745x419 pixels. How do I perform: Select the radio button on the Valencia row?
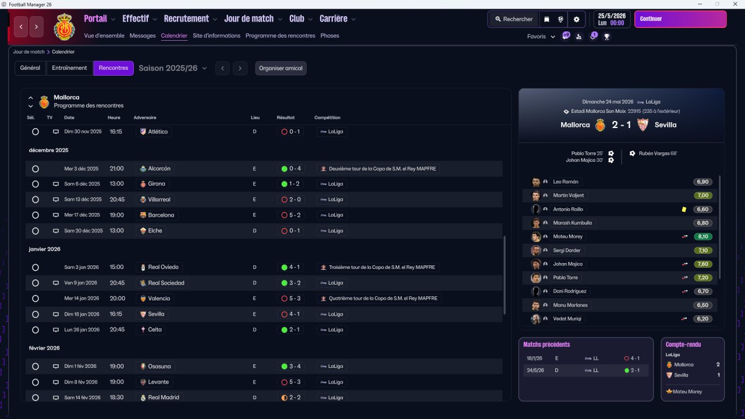coord(36,299)
